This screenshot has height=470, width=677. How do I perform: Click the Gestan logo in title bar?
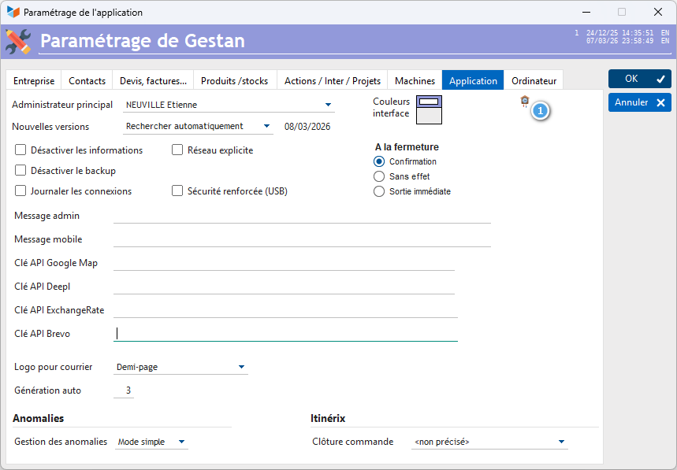coord(13,13)
